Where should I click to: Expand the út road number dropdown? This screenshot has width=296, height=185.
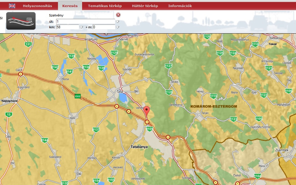[x=117, y=21]
